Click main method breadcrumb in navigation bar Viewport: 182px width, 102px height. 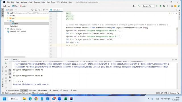[x=23, y=6]
